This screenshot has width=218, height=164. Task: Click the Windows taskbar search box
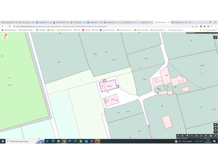pos(24,141)
